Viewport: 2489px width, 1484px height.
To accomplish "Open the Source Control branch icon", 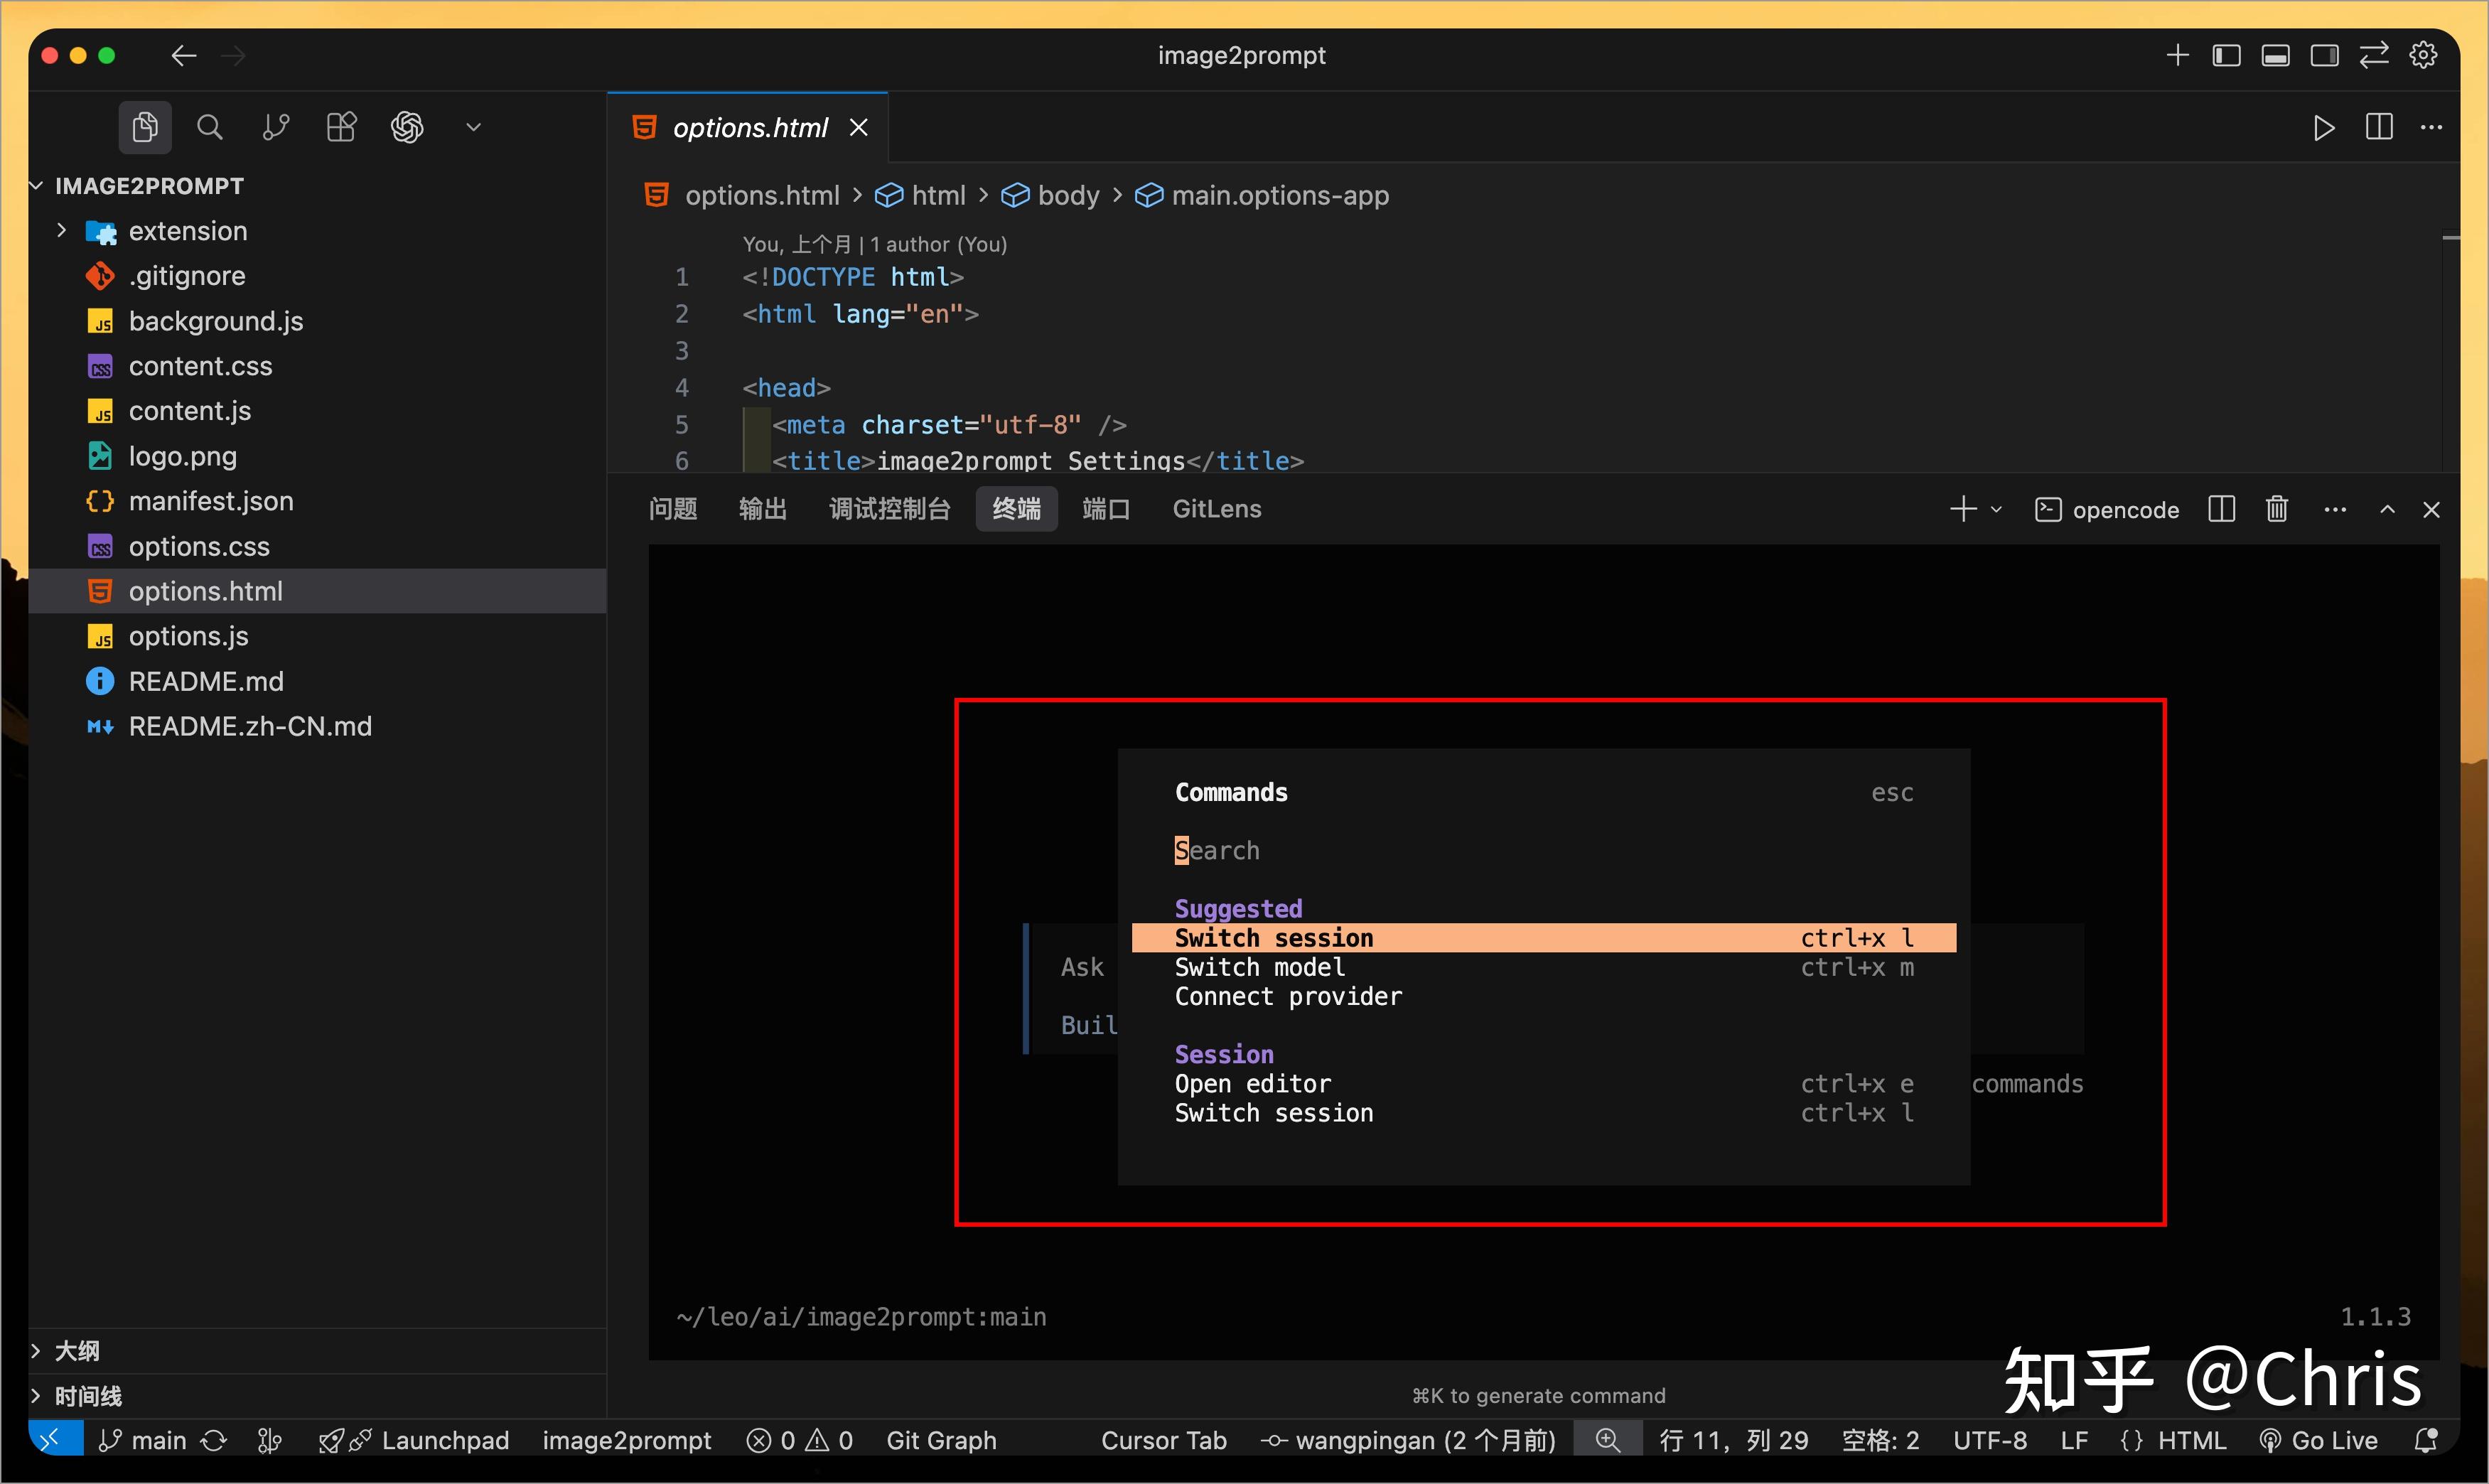I will (275, 127).
